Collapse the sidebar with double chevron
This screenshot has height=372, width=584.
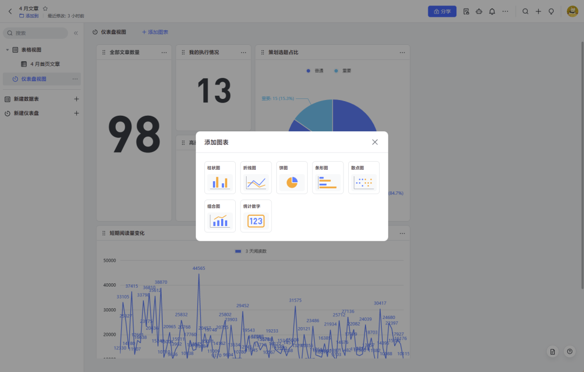coord(76,33)
